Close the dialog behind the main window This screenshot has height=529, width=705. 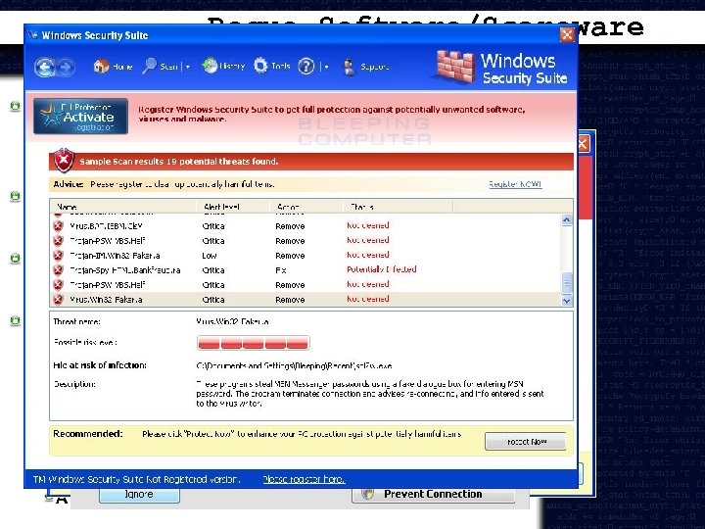[583, 144]
